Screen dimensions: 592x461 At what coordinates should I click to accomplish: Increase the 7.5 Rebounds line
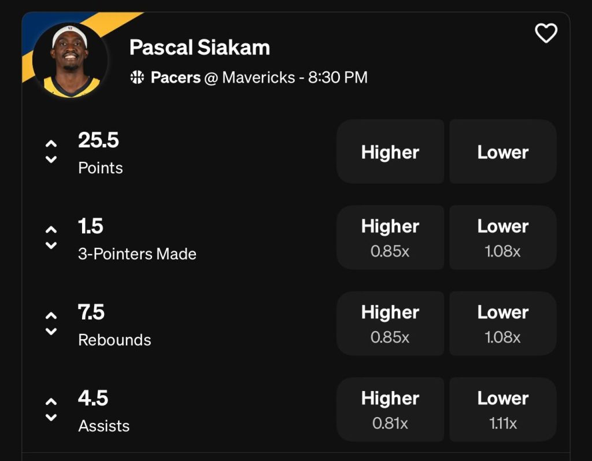coord(51,315)
